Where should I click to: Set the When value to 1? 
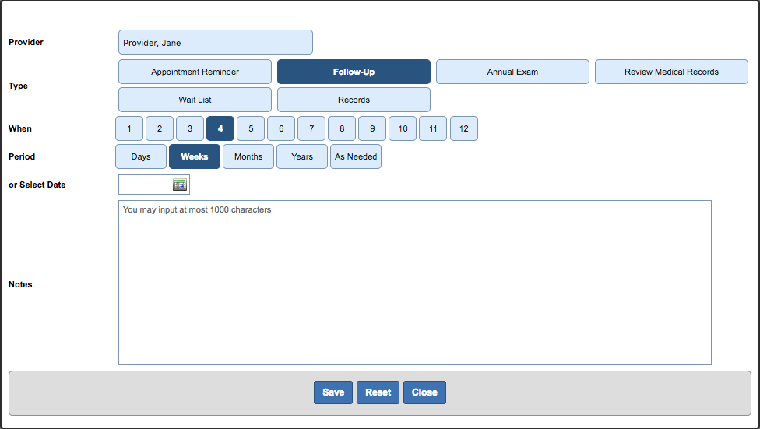(129, 128)
